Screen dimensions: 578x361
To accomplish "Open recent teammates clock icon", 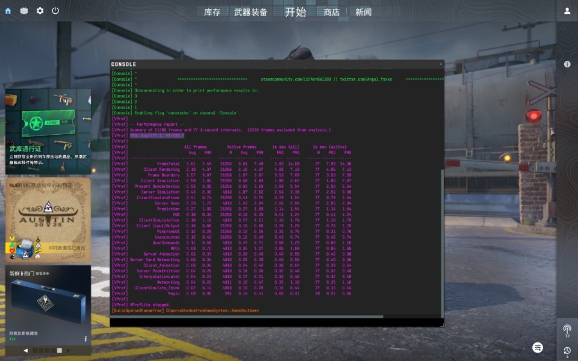I will 567,351.
